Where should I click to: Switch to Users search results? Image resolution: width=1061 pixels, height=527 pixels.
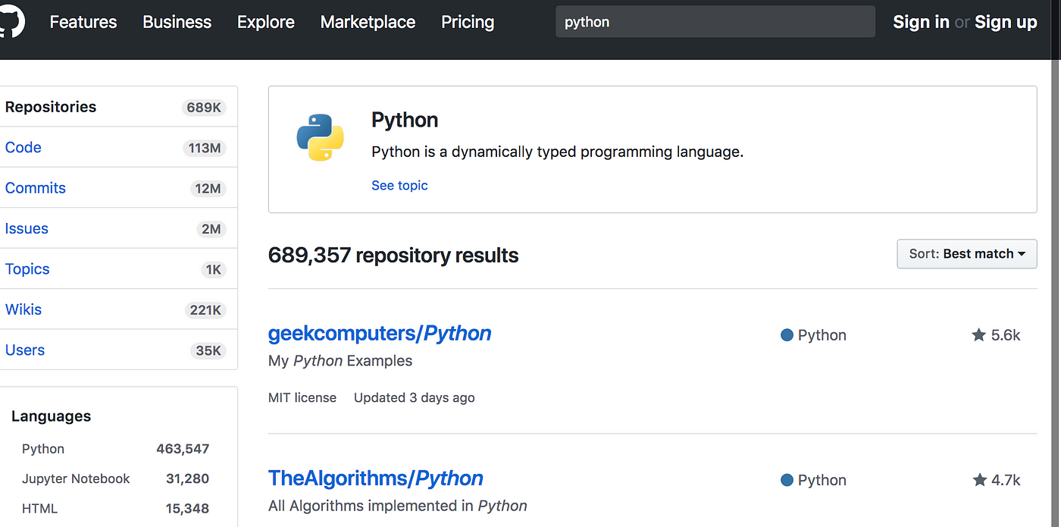point(117,350)
